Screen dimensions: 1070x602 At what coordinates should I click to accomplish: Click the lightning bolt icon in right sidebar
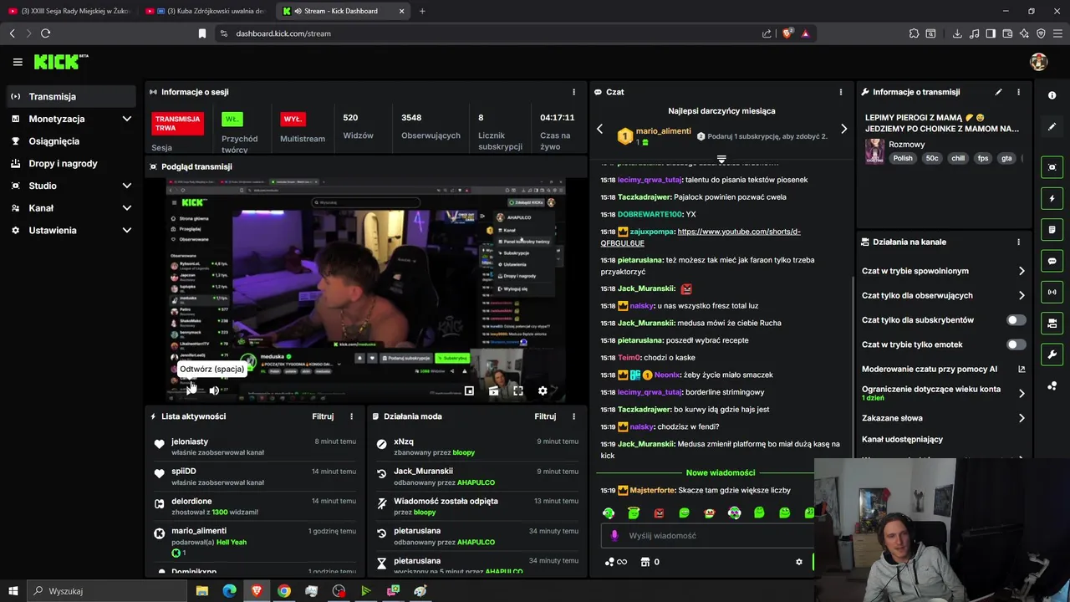1052,198
